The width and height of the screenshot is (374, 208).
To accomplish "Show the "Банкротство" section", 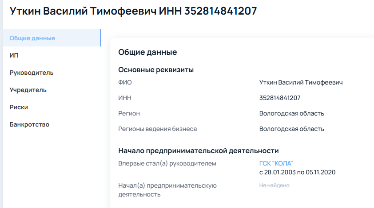I will 29,124.
